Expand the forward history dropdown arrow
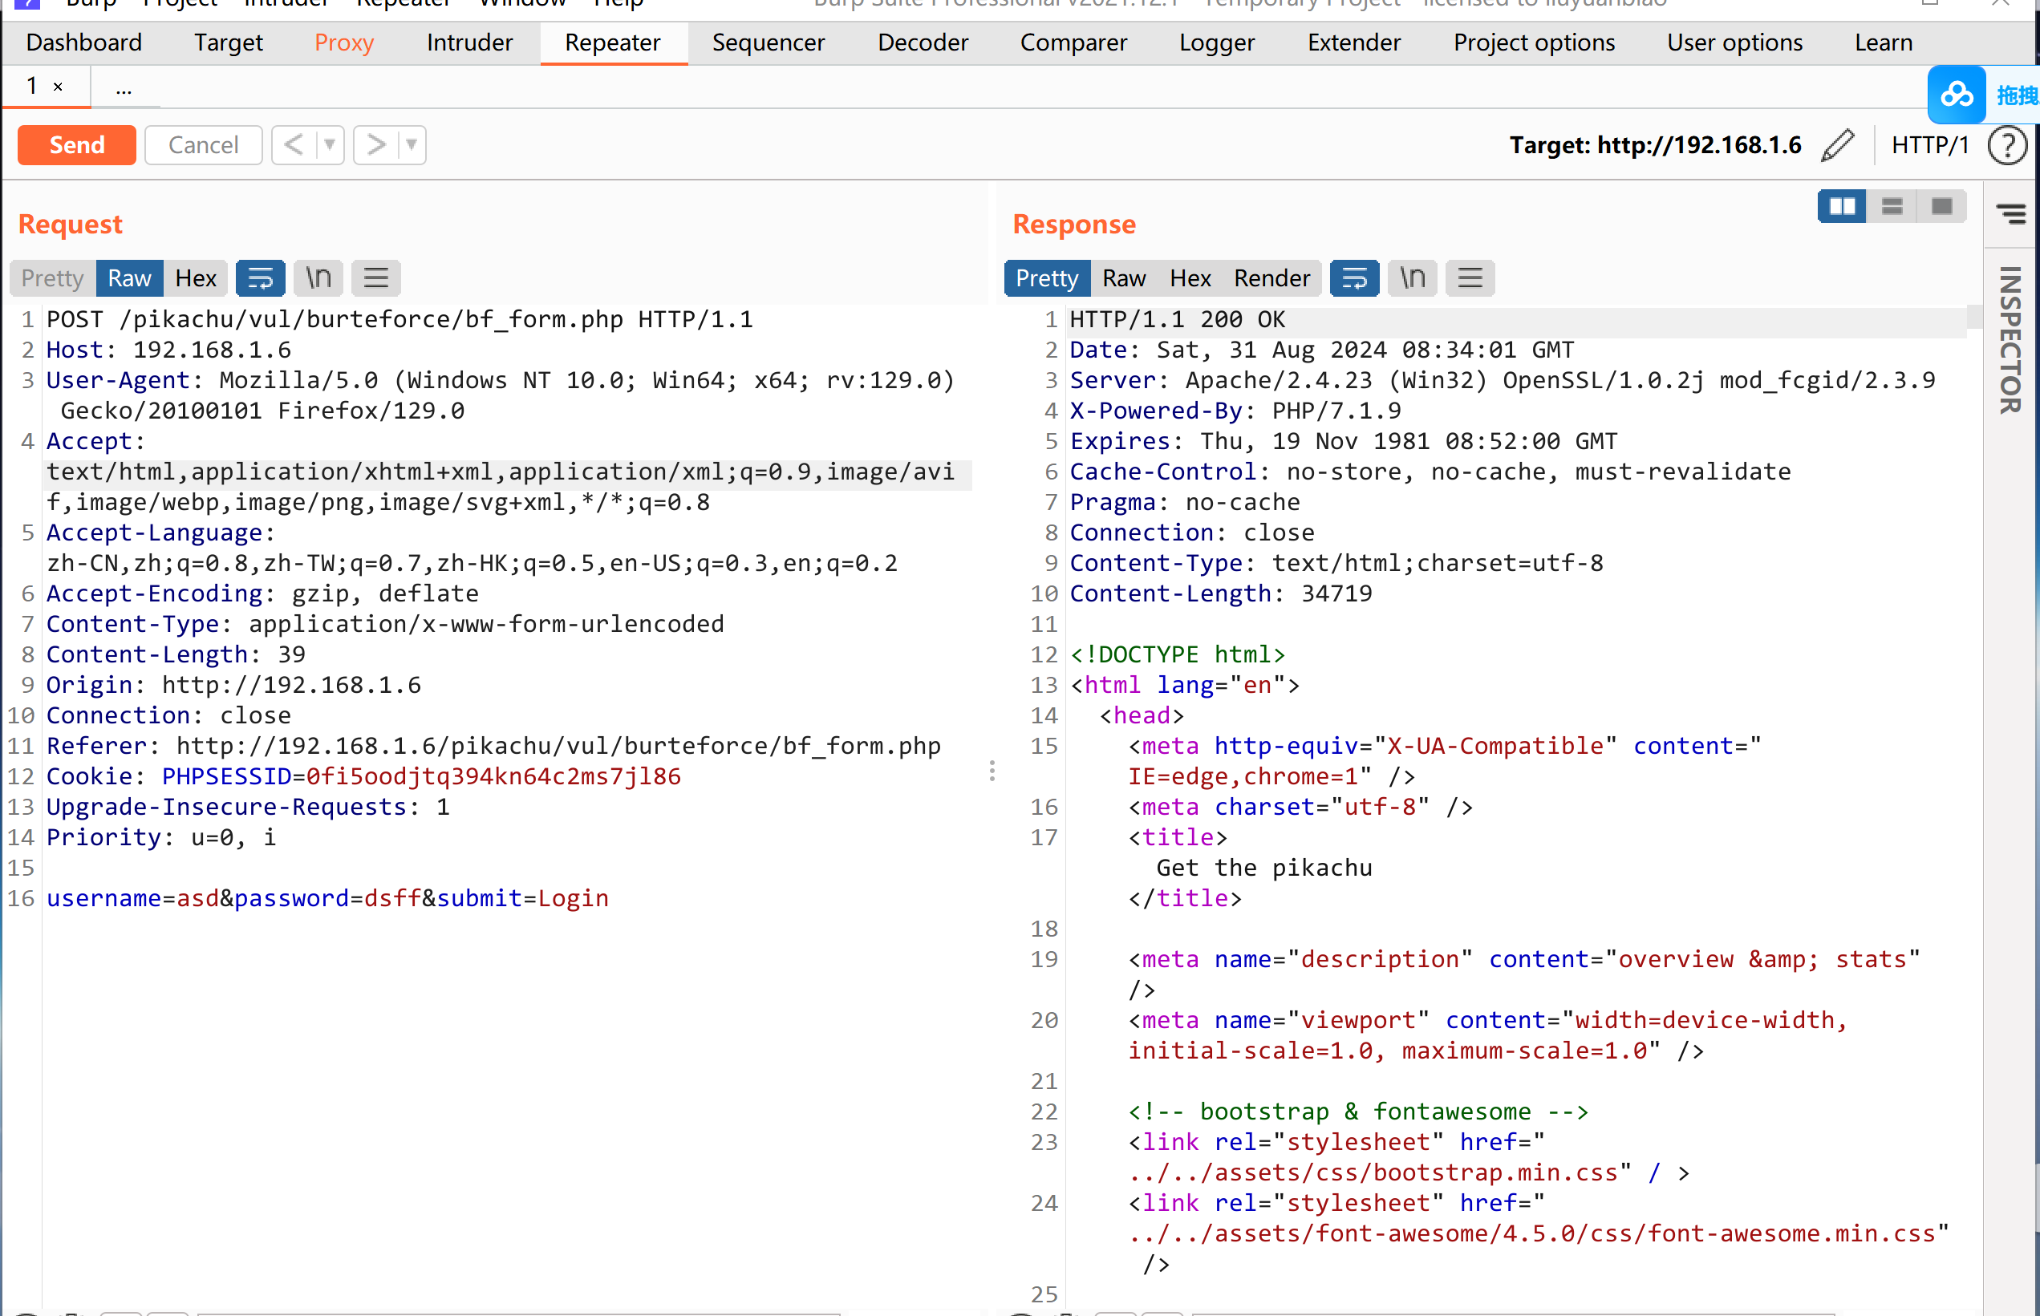 click(412, 145)
